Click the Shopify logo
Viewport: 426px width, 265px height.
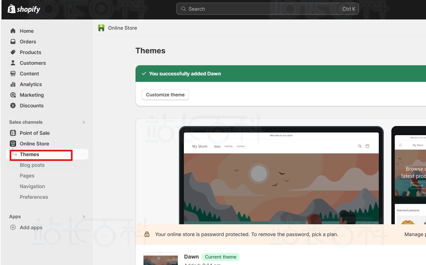(24, 9)
